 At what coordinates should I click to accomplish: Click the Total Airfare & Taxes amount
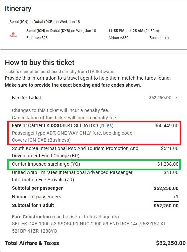[x=171, y=243]
